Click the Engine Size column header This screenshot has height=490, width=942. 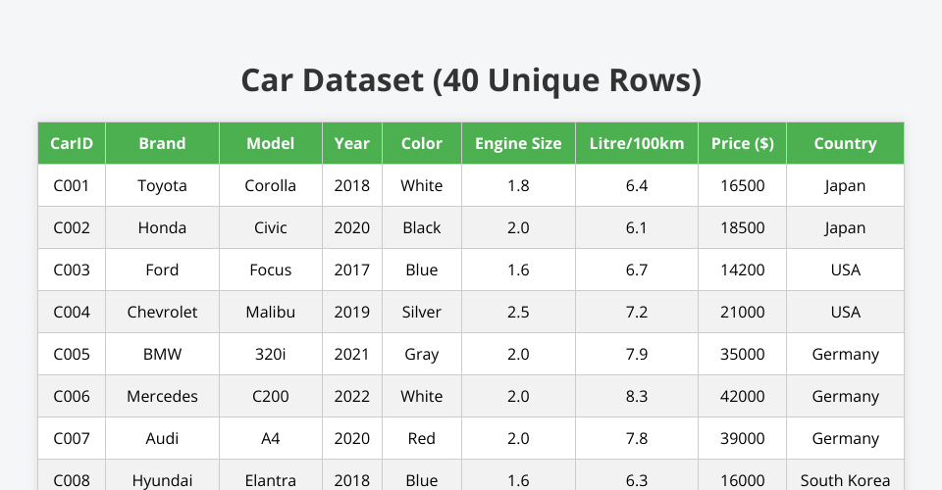tap(518, 143)
